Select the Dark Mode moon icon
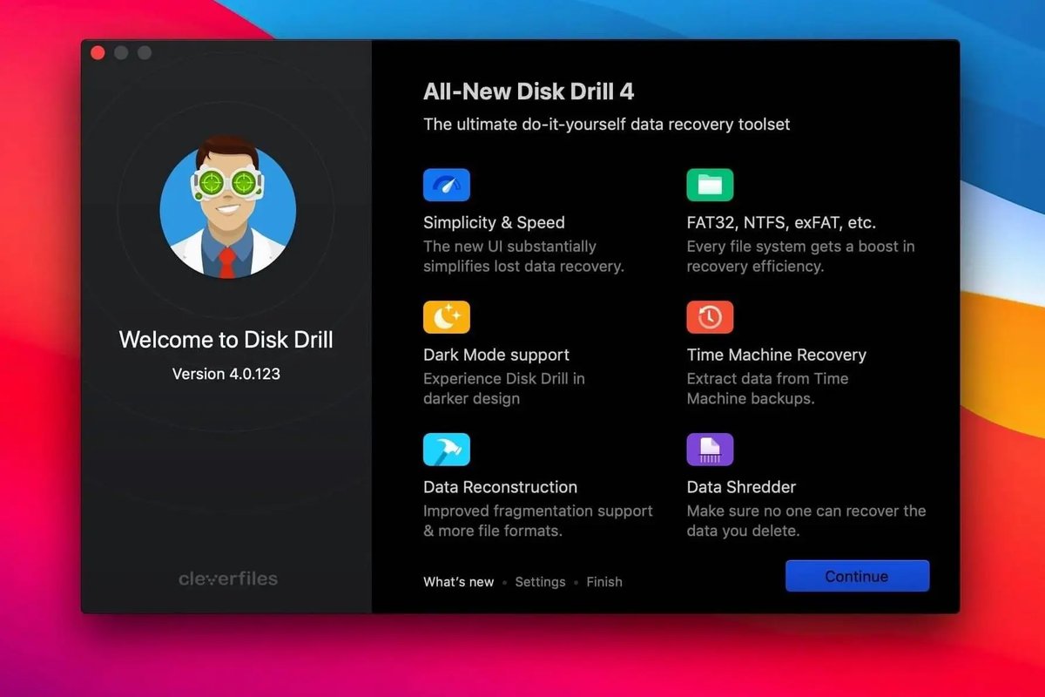1045x697 pixels. 446,317
